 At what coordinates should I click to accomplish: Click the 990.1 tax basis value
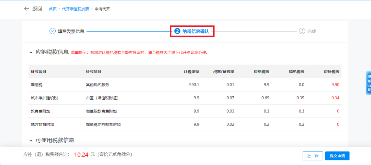[194, 85]
